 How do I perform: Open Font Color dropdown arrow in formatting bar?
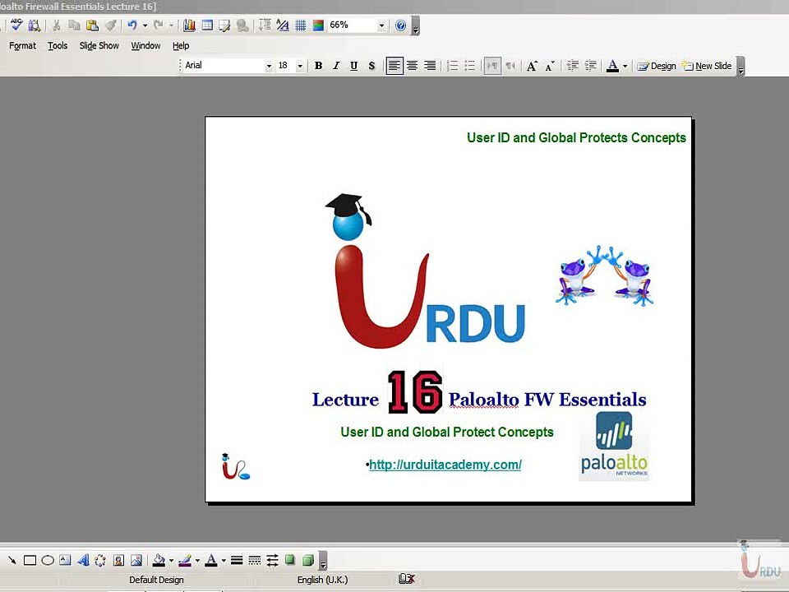(x=625, y=66)
